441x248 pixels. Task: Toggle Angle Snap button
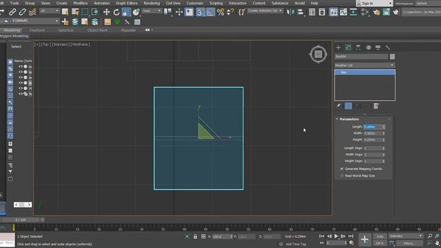click(211, 12)
